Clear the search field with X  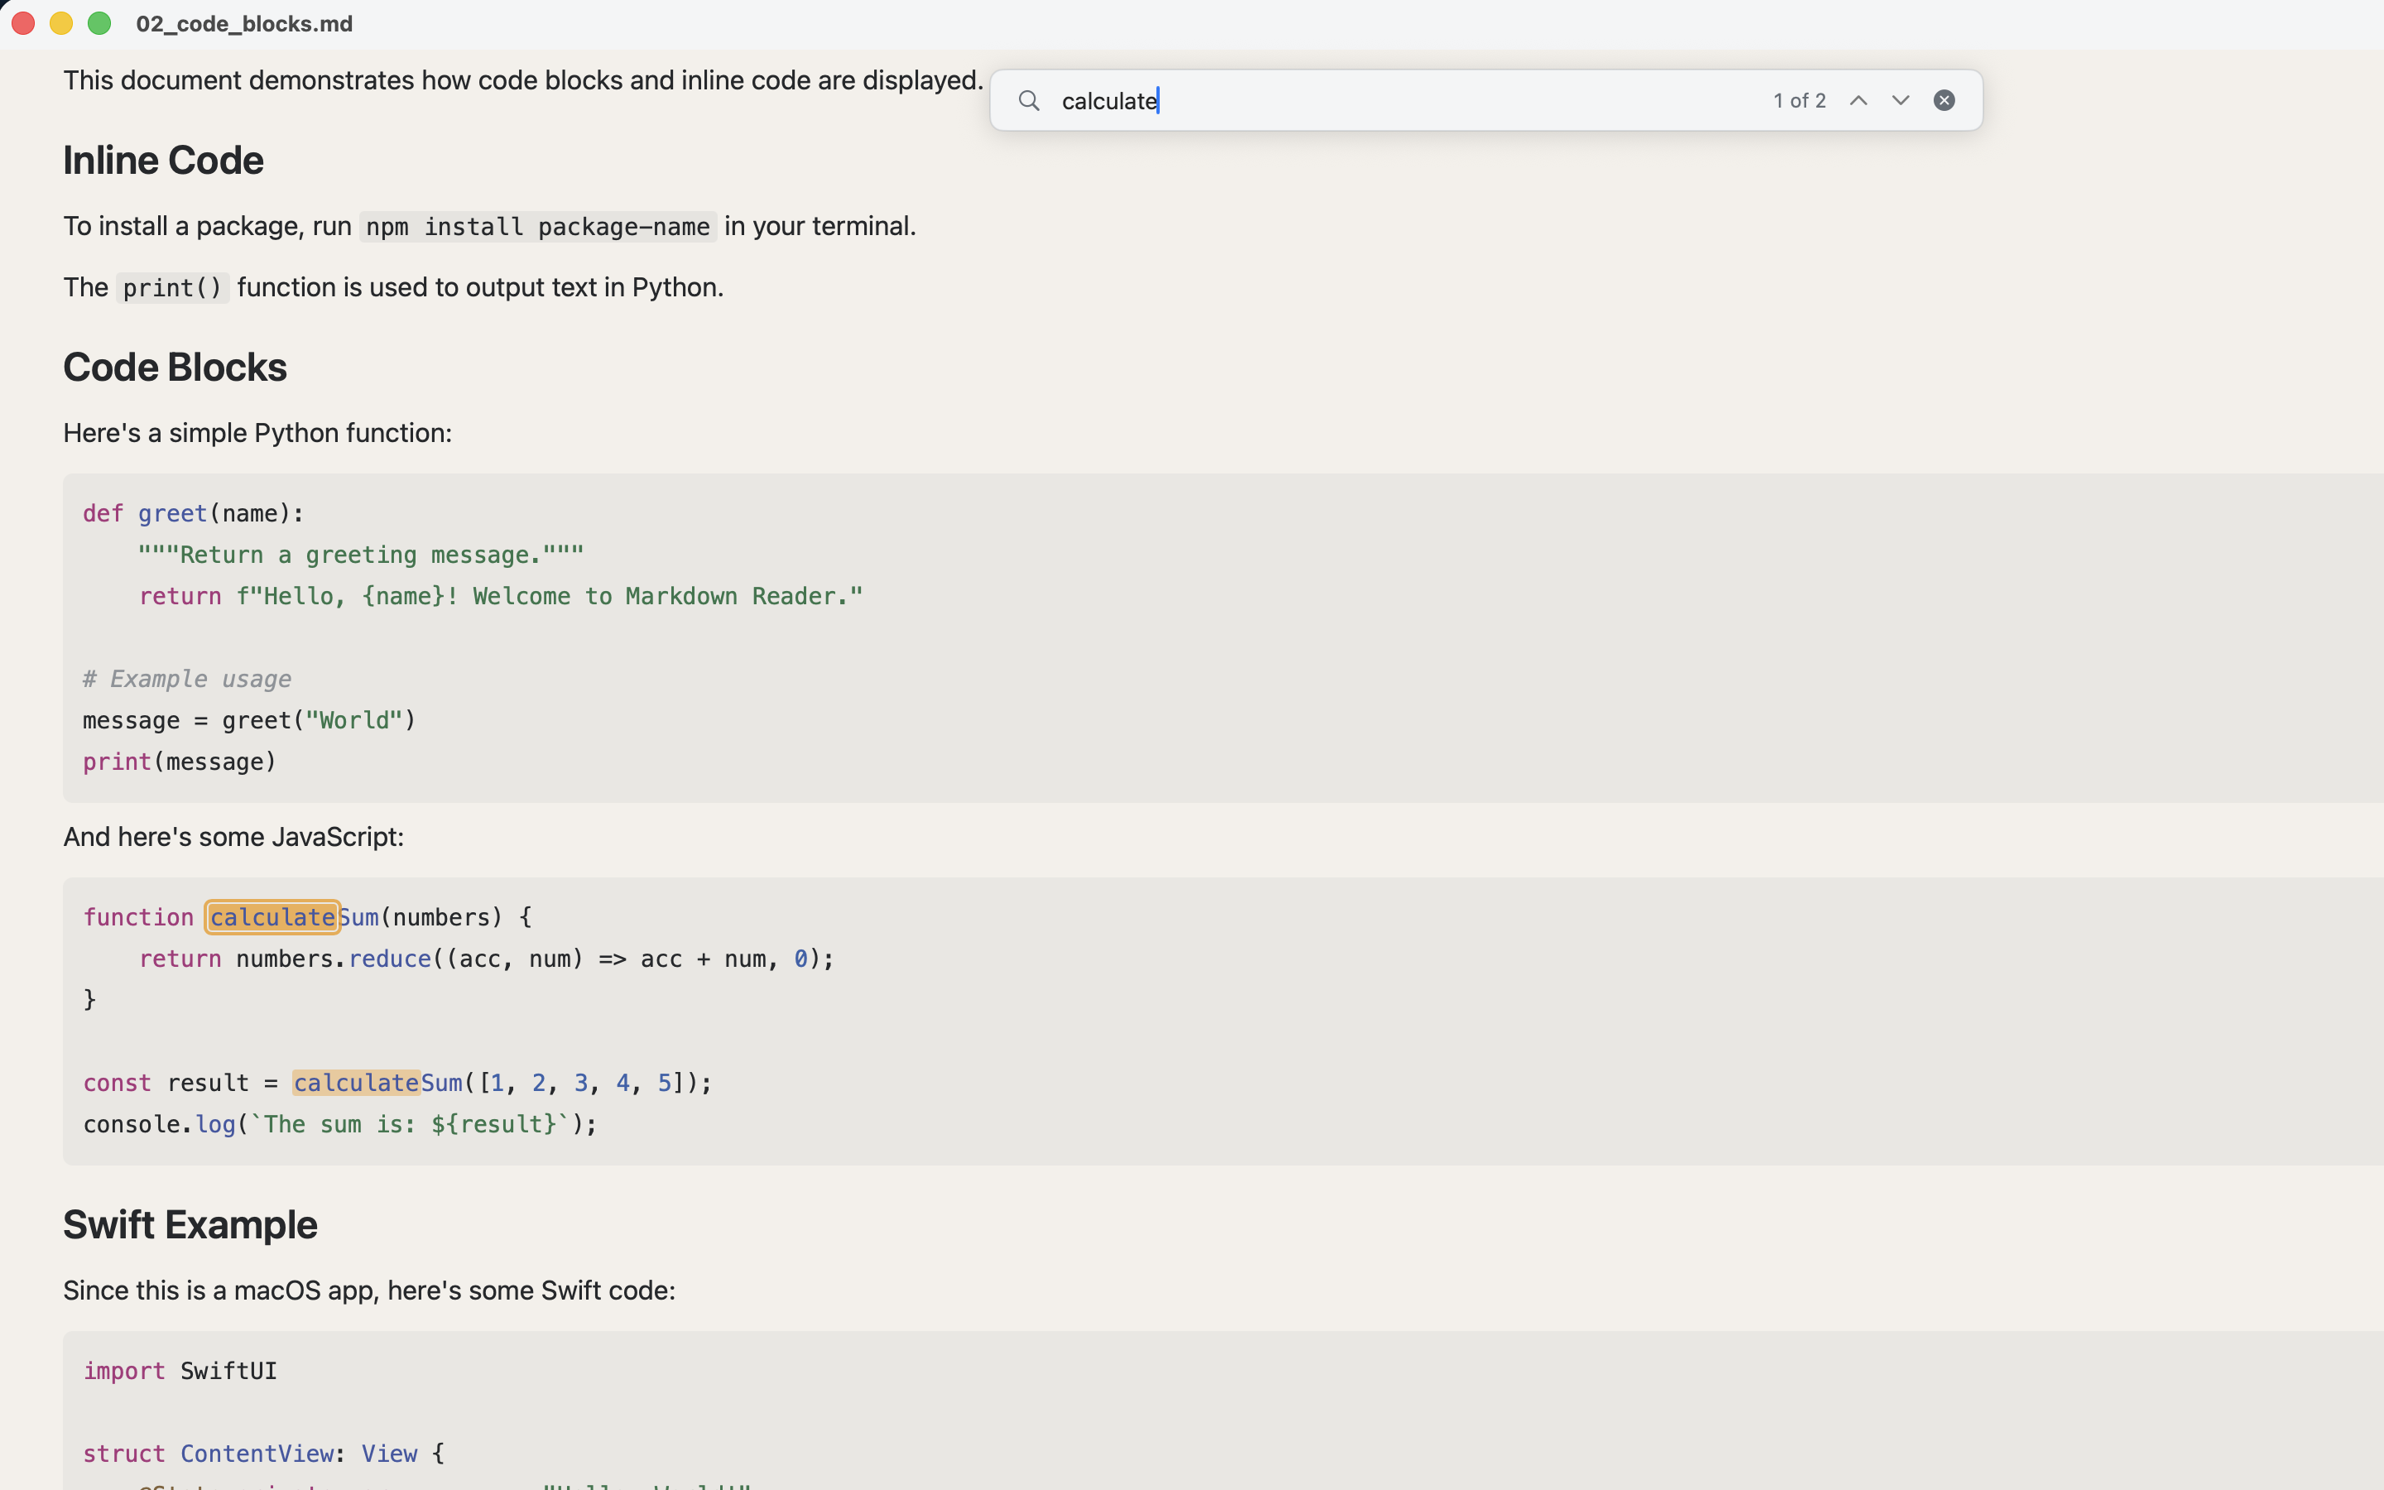[x=1944, y=100]
